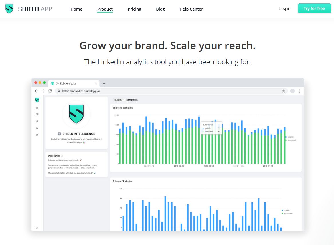Select the SHIELD Analytics browser tab
The image size is (334, 245).
[x=74, y=83]
